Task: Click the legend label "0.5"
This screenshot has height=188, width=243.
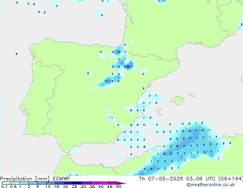Action: point(13,186)
